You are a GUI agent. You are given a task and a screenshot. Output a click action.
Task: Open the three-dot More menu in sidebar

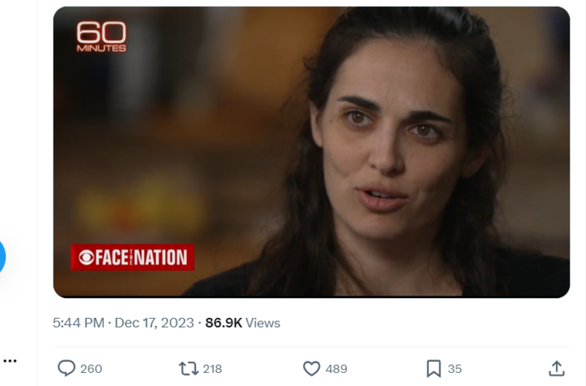tap(10, 361)
